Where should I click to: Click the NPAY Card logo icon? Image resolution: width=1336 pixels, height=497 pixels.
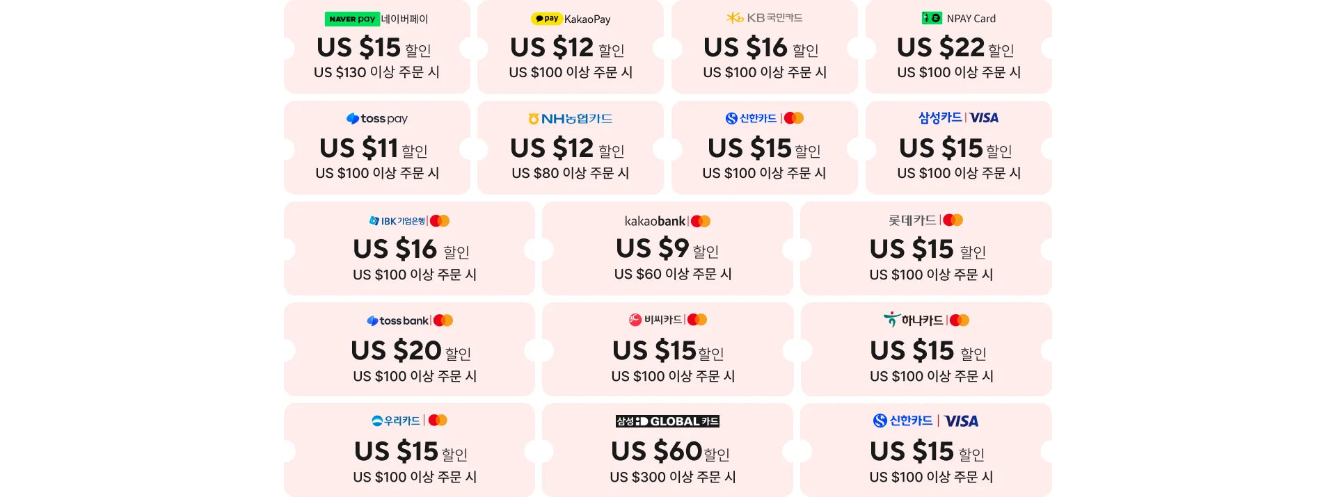[932, 18]
